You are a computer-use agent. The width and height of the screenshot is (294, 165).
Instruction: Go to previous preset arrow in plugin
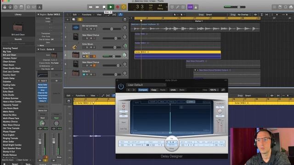tap(129, 90)
